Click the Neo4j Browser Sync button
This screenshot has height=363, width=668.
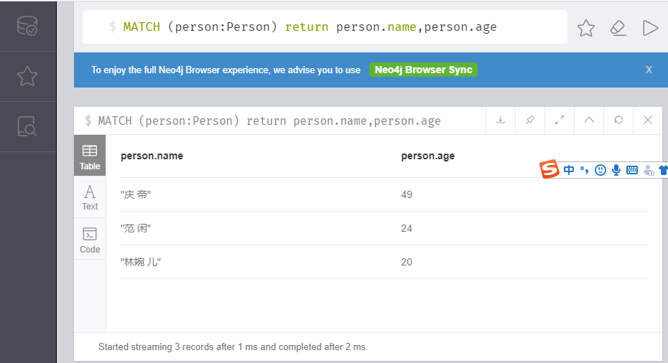(x=423, y=70)
